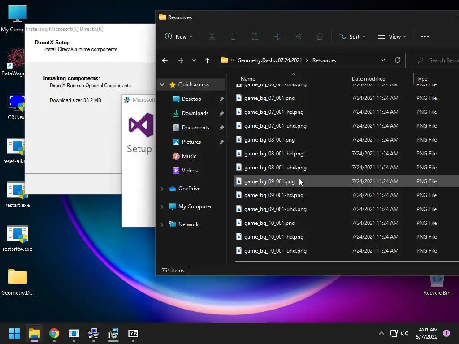Select the Geometry.D... folder on desktop
The width and height of the screenshot is (459, 344).
pos(17,283)
